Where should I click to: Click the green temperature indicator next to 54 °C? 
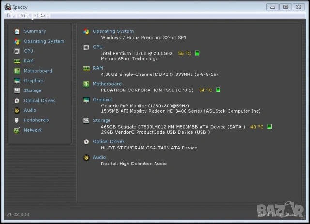pos(218,90)
